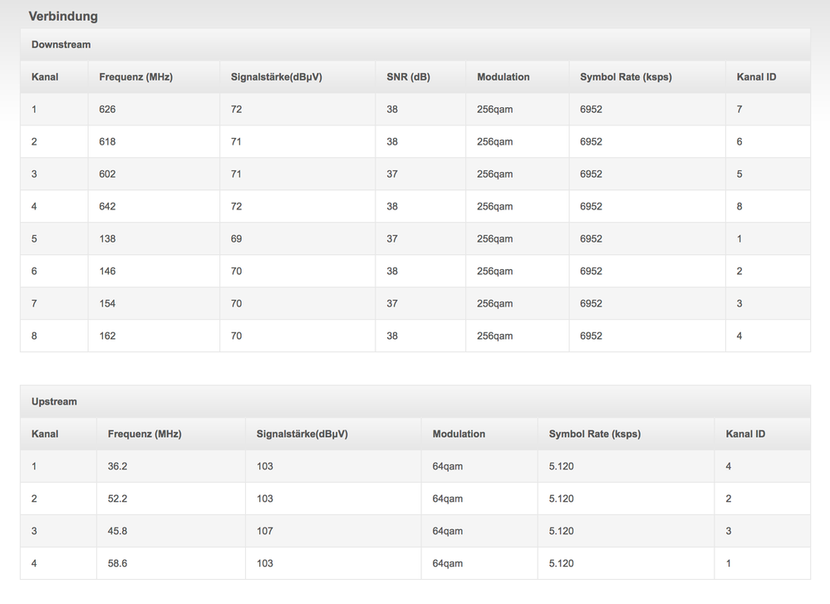
Task: Click Upstream Symbol Rate (ksps) header
Action: click(x=594, y=434)
